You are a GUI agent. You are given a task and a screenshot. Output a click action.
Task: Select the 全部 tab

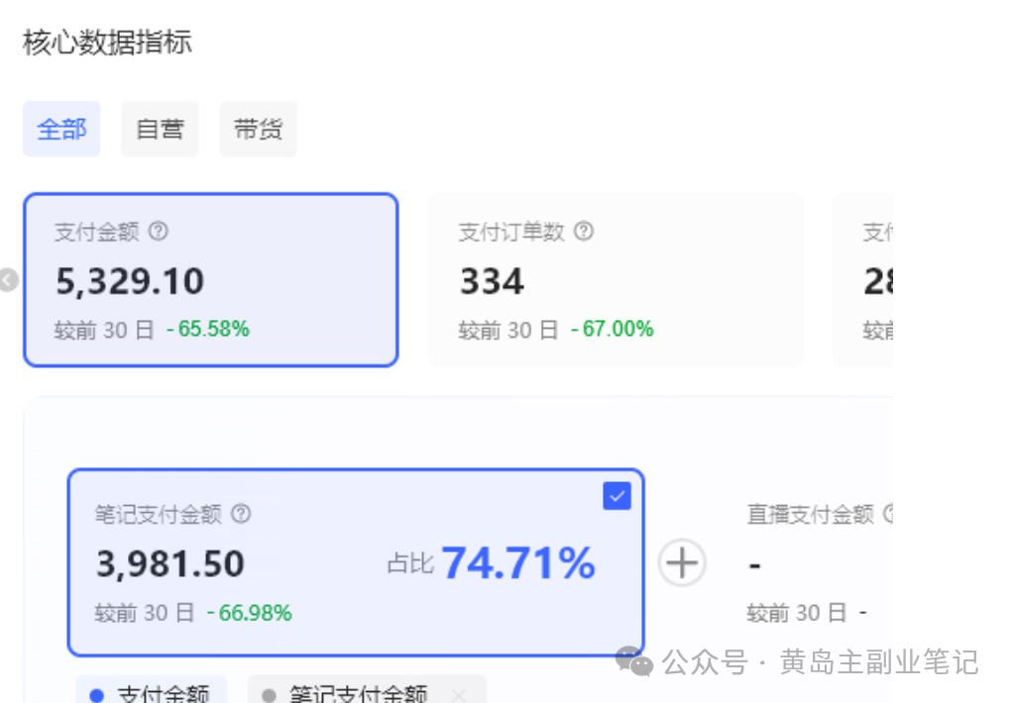coord(61,129)
